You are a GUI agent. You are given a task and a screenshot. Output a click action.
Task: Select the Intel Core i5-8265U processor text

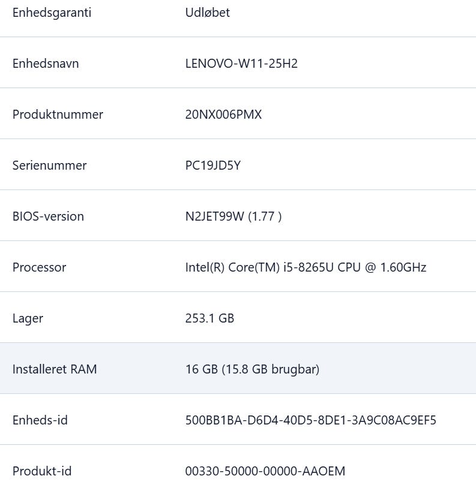click(306, 267)
